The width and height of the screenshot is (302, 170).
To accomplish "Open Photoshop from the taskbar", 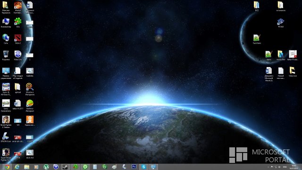I will pos(134,167).
